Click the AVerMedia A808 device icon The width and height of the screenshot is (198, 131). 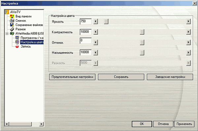point(12,34)
